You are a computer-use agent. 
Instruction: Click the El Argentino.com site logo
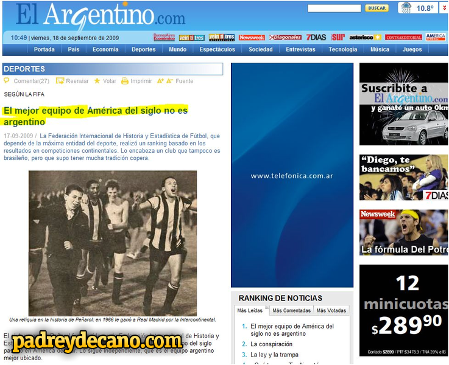pos(101,16)
